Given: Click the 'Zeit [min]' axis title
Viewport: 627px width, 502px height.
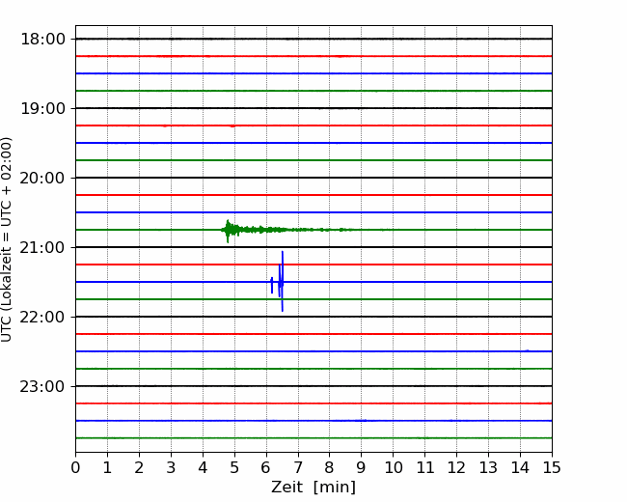Looking at the screenshot, I should pyautogui.click(x=313, y=488).
